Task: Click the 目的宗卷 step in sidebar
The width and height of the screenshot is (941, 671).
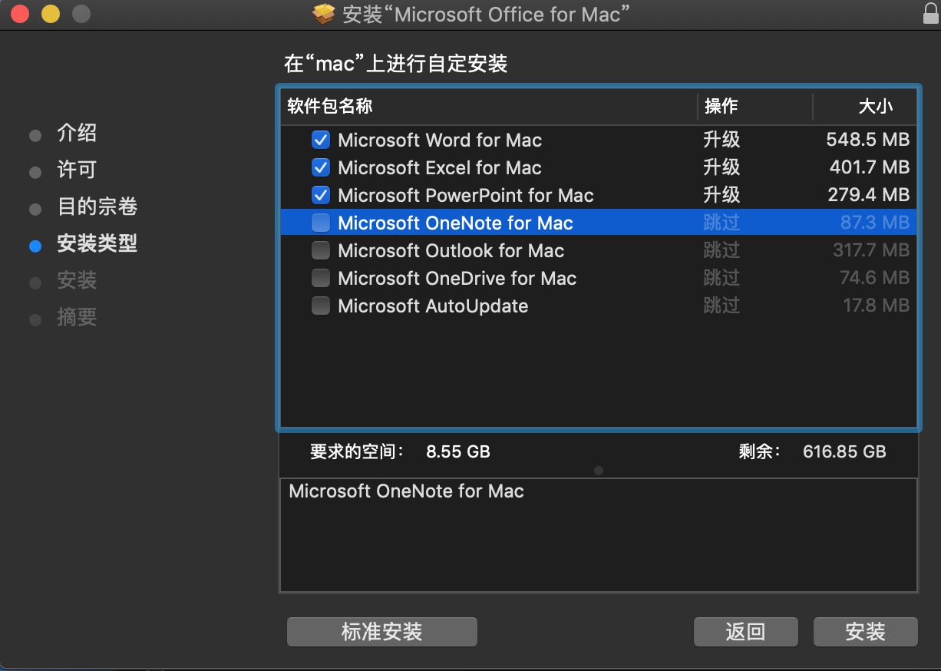Action: (x=97, y=207)
